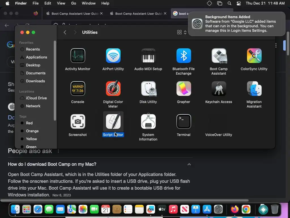This screenshot has height=218, width=290.
Task: Open Recents in the Finder sidebar
Action: tap(33, 49)
